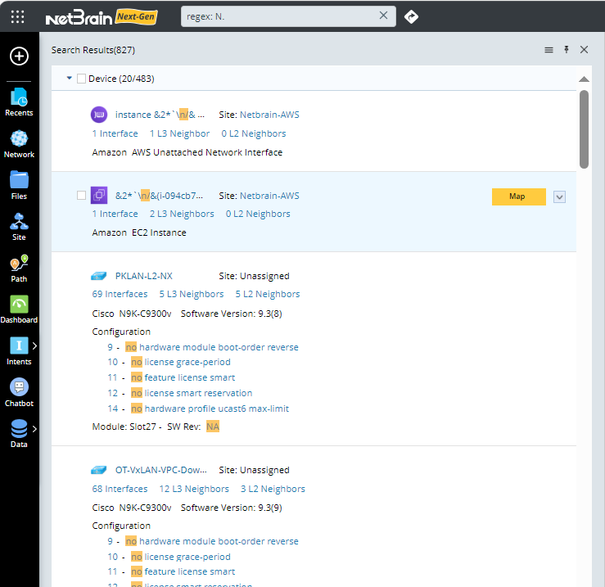Open the OT-VxLAN-VPC-Dow device link

[161, 470]
